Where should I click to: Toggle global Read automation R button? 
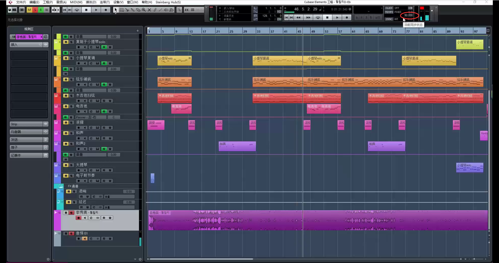coord(41,10)
